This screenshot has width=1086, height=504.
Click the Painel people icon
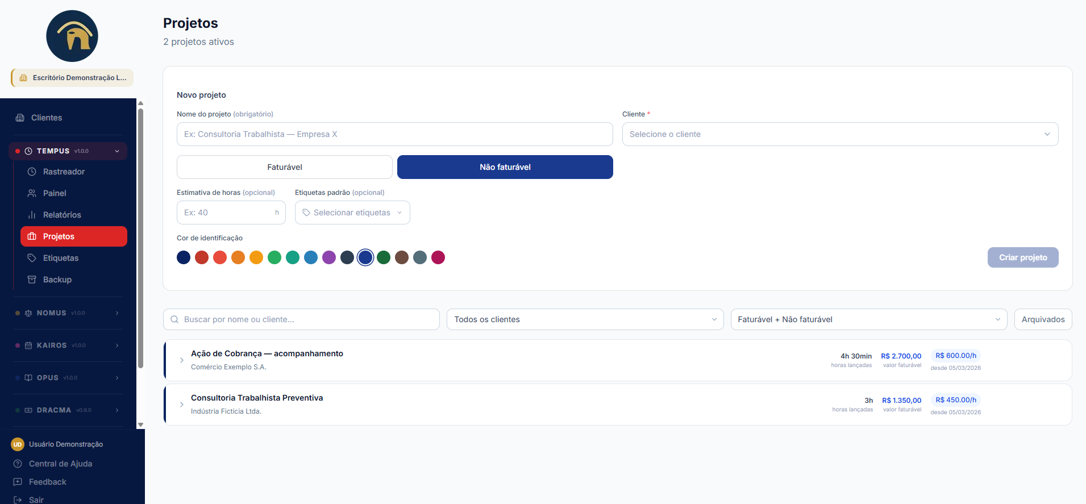(32, 193)
